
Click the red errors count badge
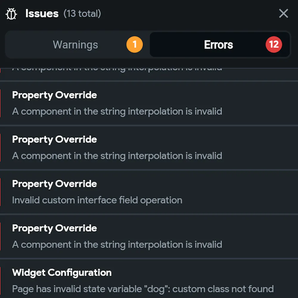click(274, 45)
